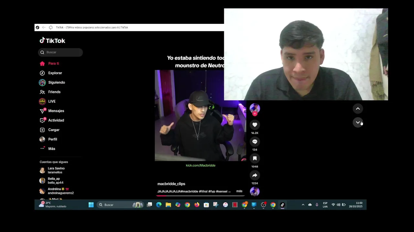Image resolution: width=414 pixels, height=232 pixels.
Task: Show hidden system tray icons
Action: pos(303,205)
